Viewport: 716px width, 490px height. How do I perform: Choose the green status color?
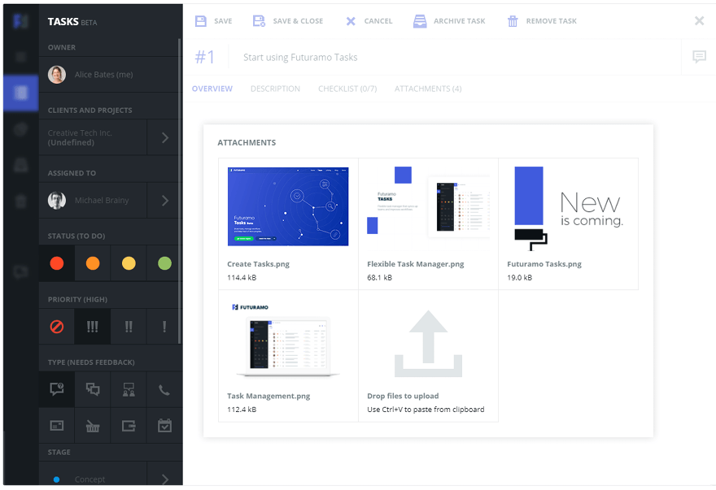click(x=164, y=263)
